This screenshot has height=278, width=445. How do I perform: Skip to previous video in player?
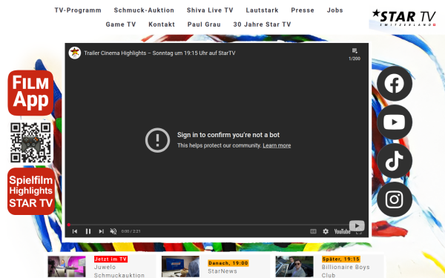coord(75,231)
